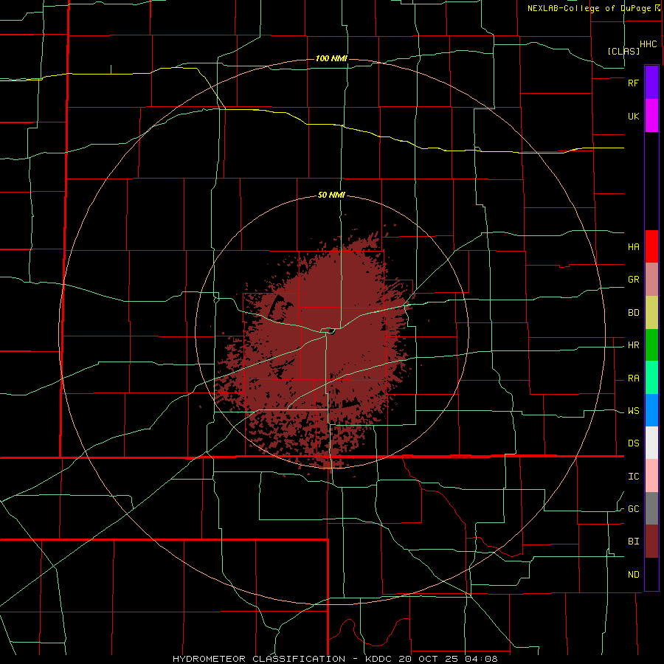The image size is (664, 664).
Task: Click the 'BI' legend label
Action: coord(633,542)
